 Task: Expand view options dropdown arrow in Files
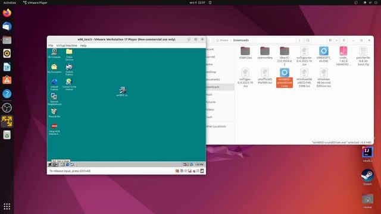click(336, 40)
